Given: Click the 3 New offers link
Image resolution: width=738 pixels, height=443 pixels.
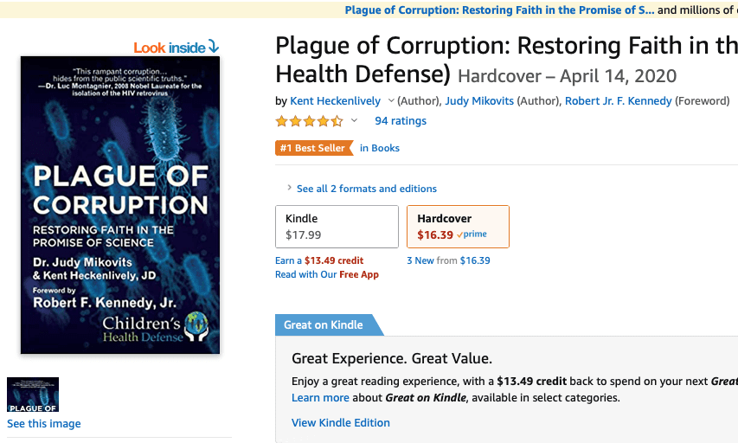Looking at the screenshot, I should [x=420, y=260].
